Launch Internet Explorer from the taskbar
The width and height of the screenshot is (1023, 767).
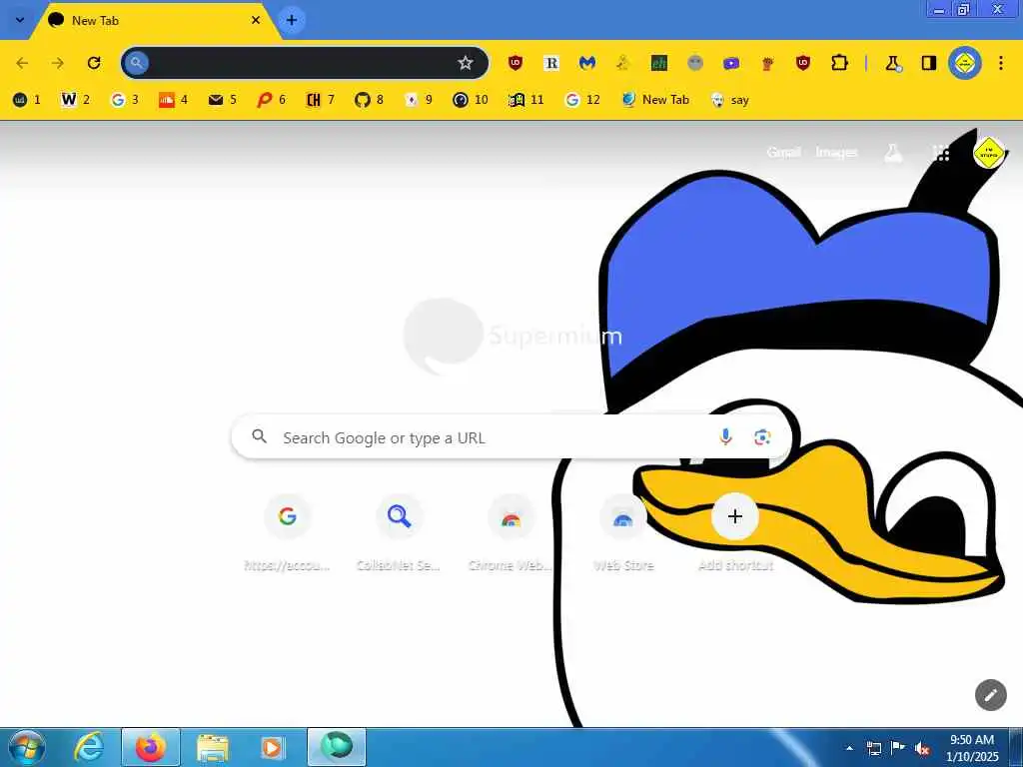(x=89, y=747)
